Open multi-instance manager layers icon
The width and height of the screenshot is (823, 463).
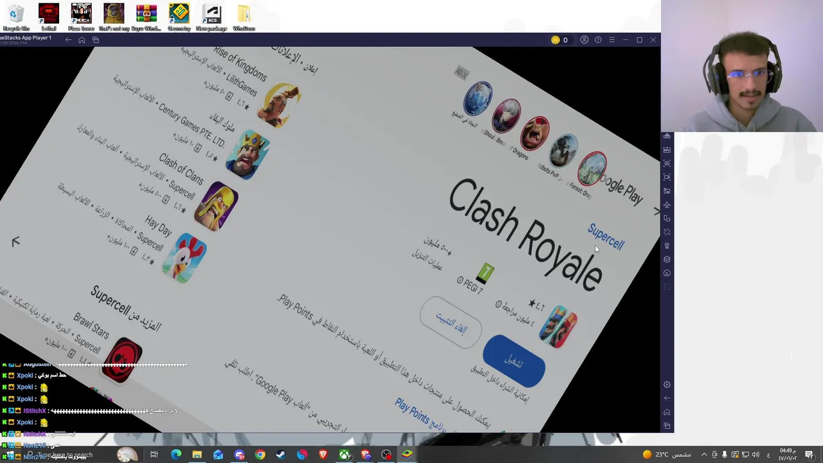(667, 259)
